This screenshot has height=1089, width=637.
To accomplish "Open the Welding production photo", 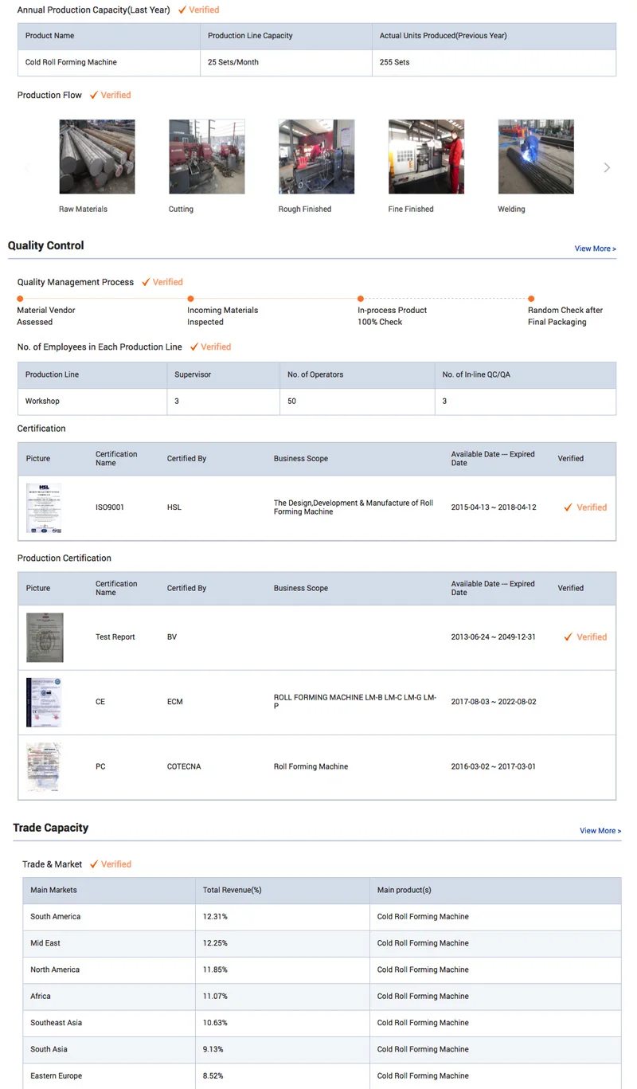I will click(x=536, y=157).
